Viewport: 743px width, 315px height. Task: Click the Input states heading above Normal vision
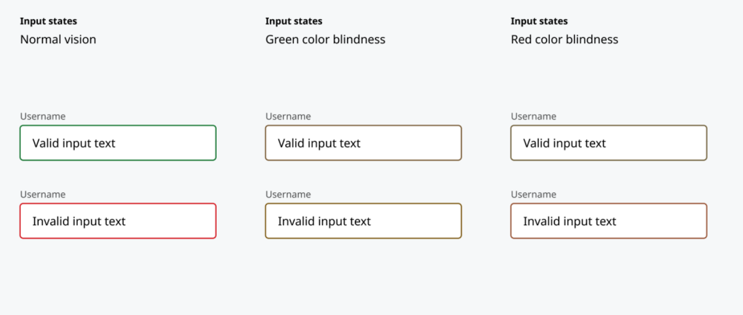coord(48,22)
